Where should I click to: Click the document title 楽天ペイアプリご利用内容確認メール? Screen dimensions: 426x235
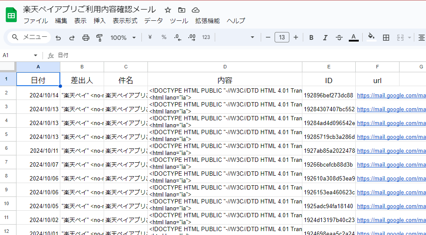(x=89, y=10)
